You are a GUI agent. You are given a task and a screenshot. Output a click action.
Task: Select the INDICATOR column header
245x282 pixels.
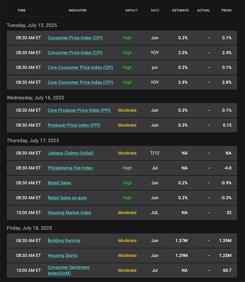point(77,10)
